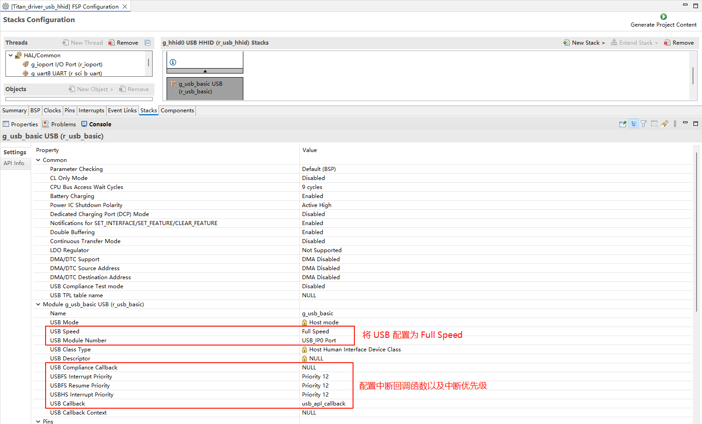This screenshot has height=424, width=702.
Task: Click the Generate Project Content icon
Action: (663, 17)
